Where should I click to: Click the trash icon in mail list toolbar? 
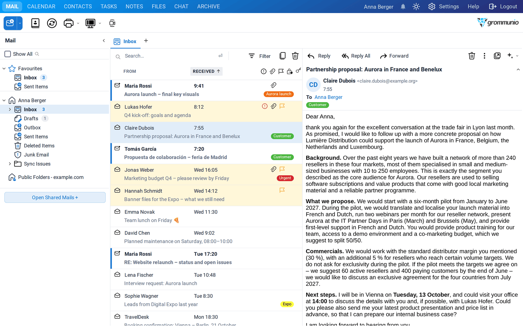[x=295, y=56]
